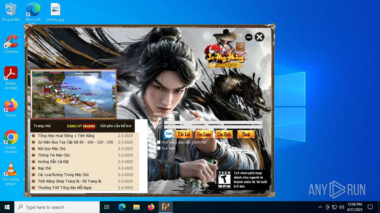Screen dimensions: 380x213
Task: Open Firefox desktop shortcut
Action: point(11,108)
